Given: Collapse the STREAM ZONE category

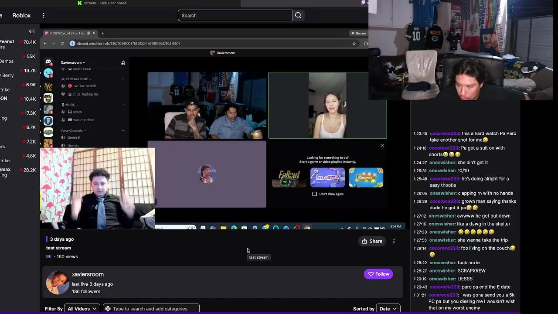Looking at the screenshot, I should tap(76, 79).
